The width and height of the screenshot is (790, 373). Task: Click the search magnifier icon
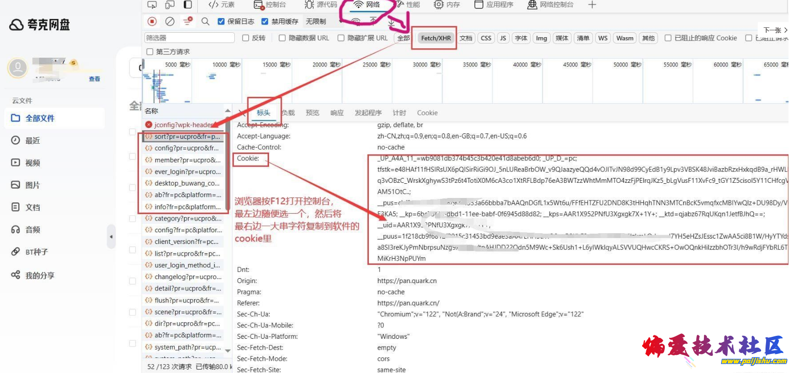coord(205,22)
